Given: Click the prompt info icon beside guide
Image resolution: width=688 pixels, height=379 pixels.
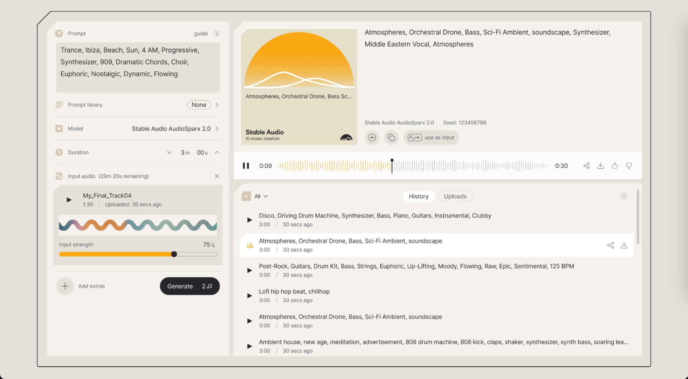Looking at the screenshot, I should point(216,33).
